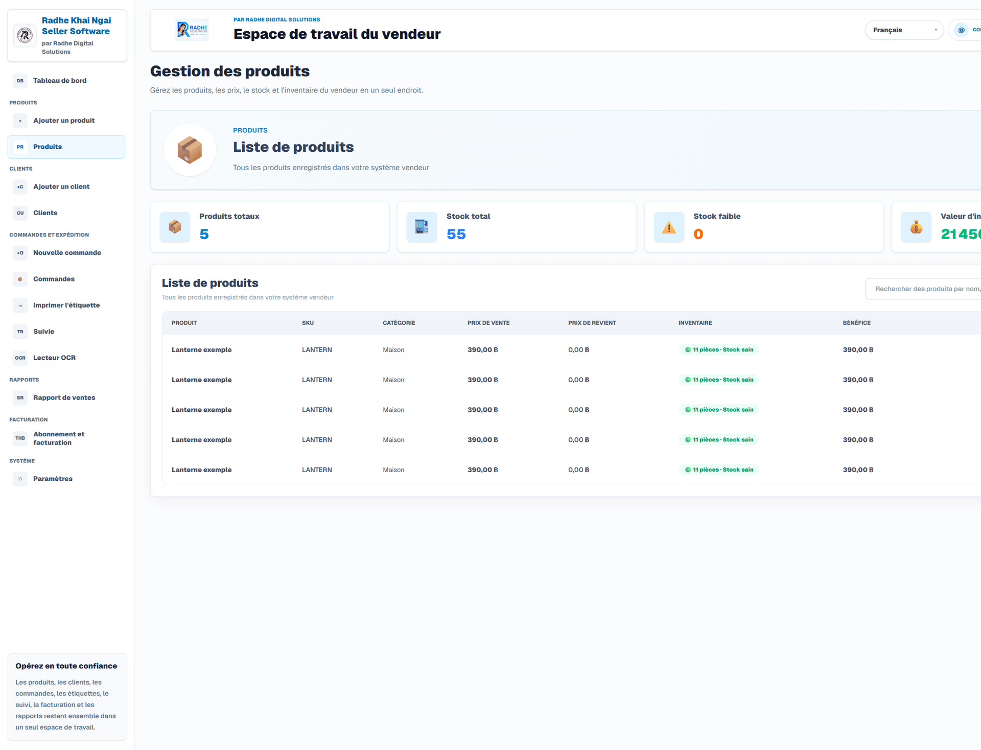Click the PRODUIT column header

184,323
